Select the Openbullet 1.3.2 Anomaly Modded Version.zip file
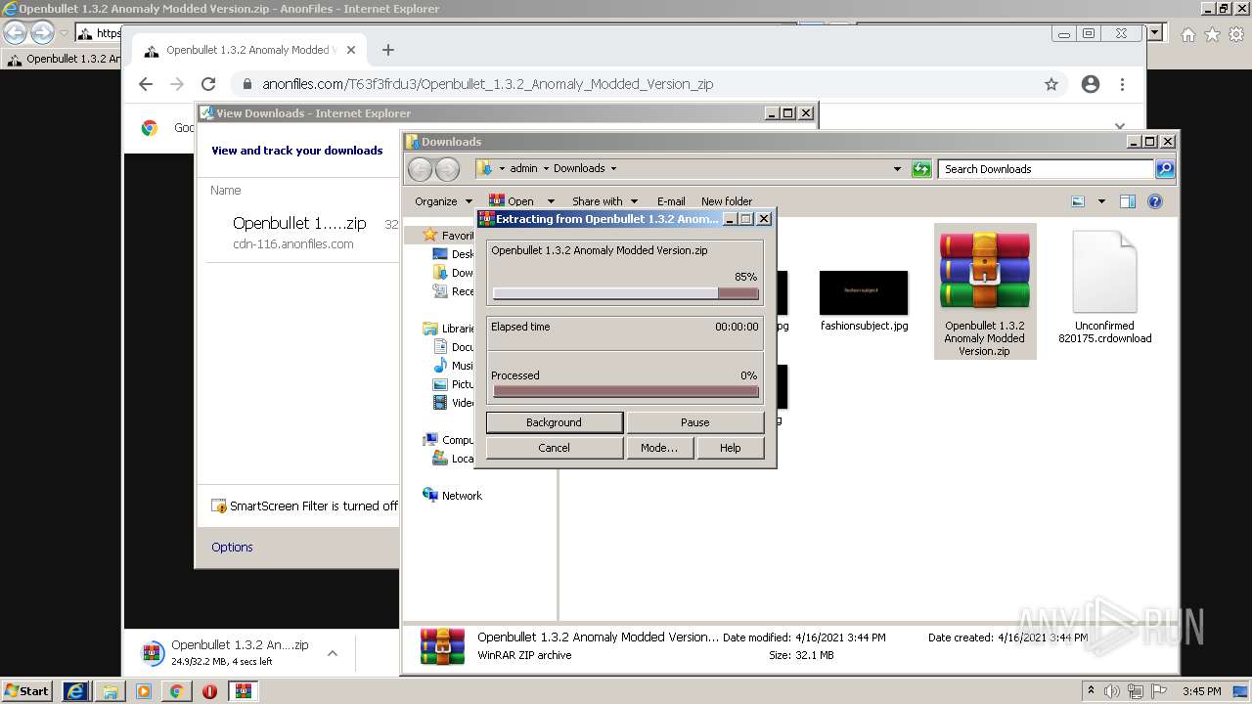The height and width of the screenshot is (704, 1252). tap(985, 291)
